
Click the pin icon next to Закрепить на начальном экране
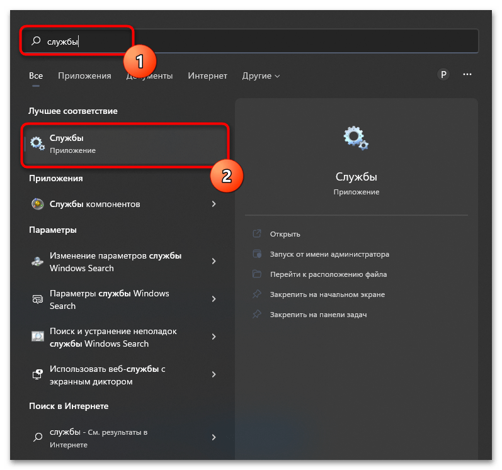click(257, 294)
